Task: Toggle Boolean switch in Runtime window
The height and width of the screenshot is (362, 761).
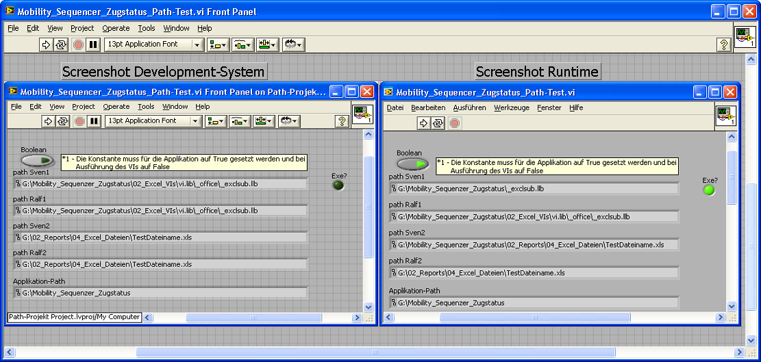Action: pos(413,164)
